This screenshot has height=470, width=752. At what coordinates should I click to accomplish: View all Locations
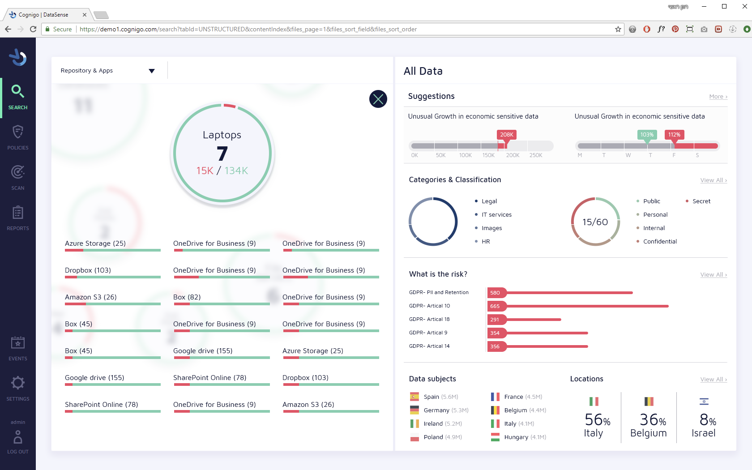(x=714, y=380)
